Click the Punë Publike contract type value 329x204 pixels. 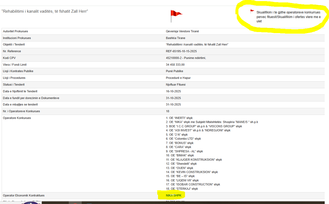pos(174,71)
